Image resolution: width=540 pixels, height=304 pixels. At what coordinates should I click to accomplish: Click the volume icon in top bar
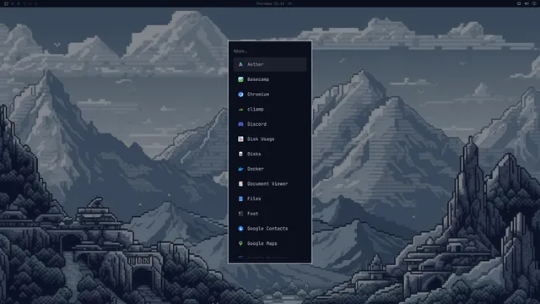tap(526, 3)
